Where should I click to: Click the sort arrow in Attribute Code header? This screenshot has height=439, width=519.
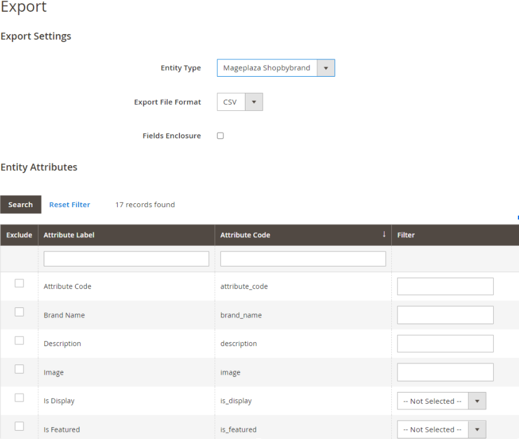384,235
